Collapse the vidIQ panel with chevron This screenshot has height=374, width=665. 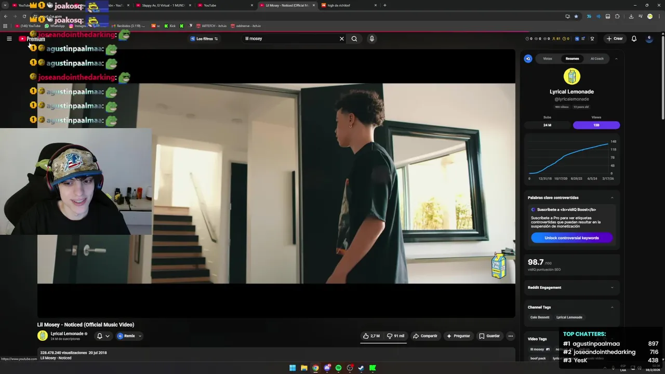coord(616,59)
